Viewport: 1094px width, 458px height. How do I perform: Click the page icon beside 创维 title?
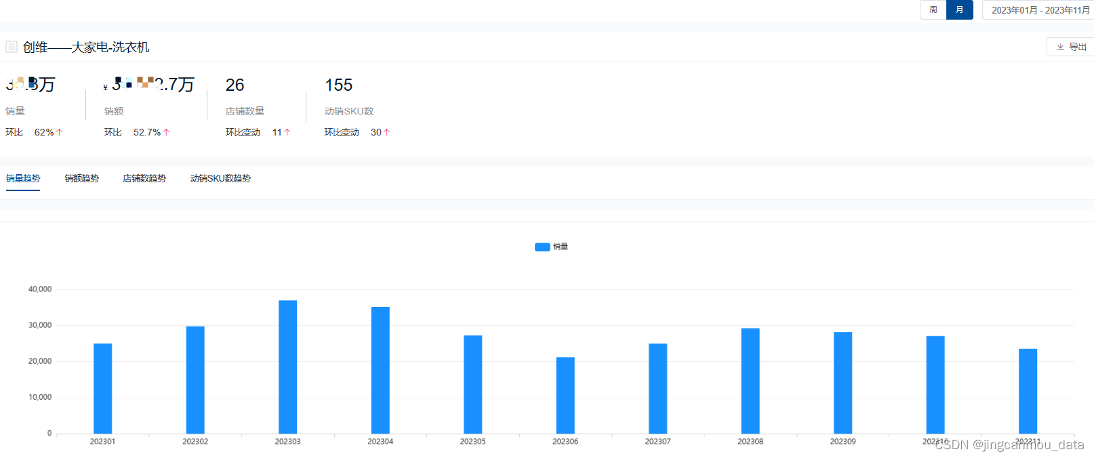click(12, 47)
